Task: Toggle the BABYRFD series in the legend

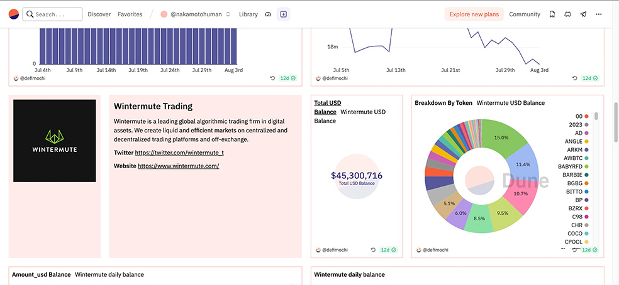Action: click(574, 166)
